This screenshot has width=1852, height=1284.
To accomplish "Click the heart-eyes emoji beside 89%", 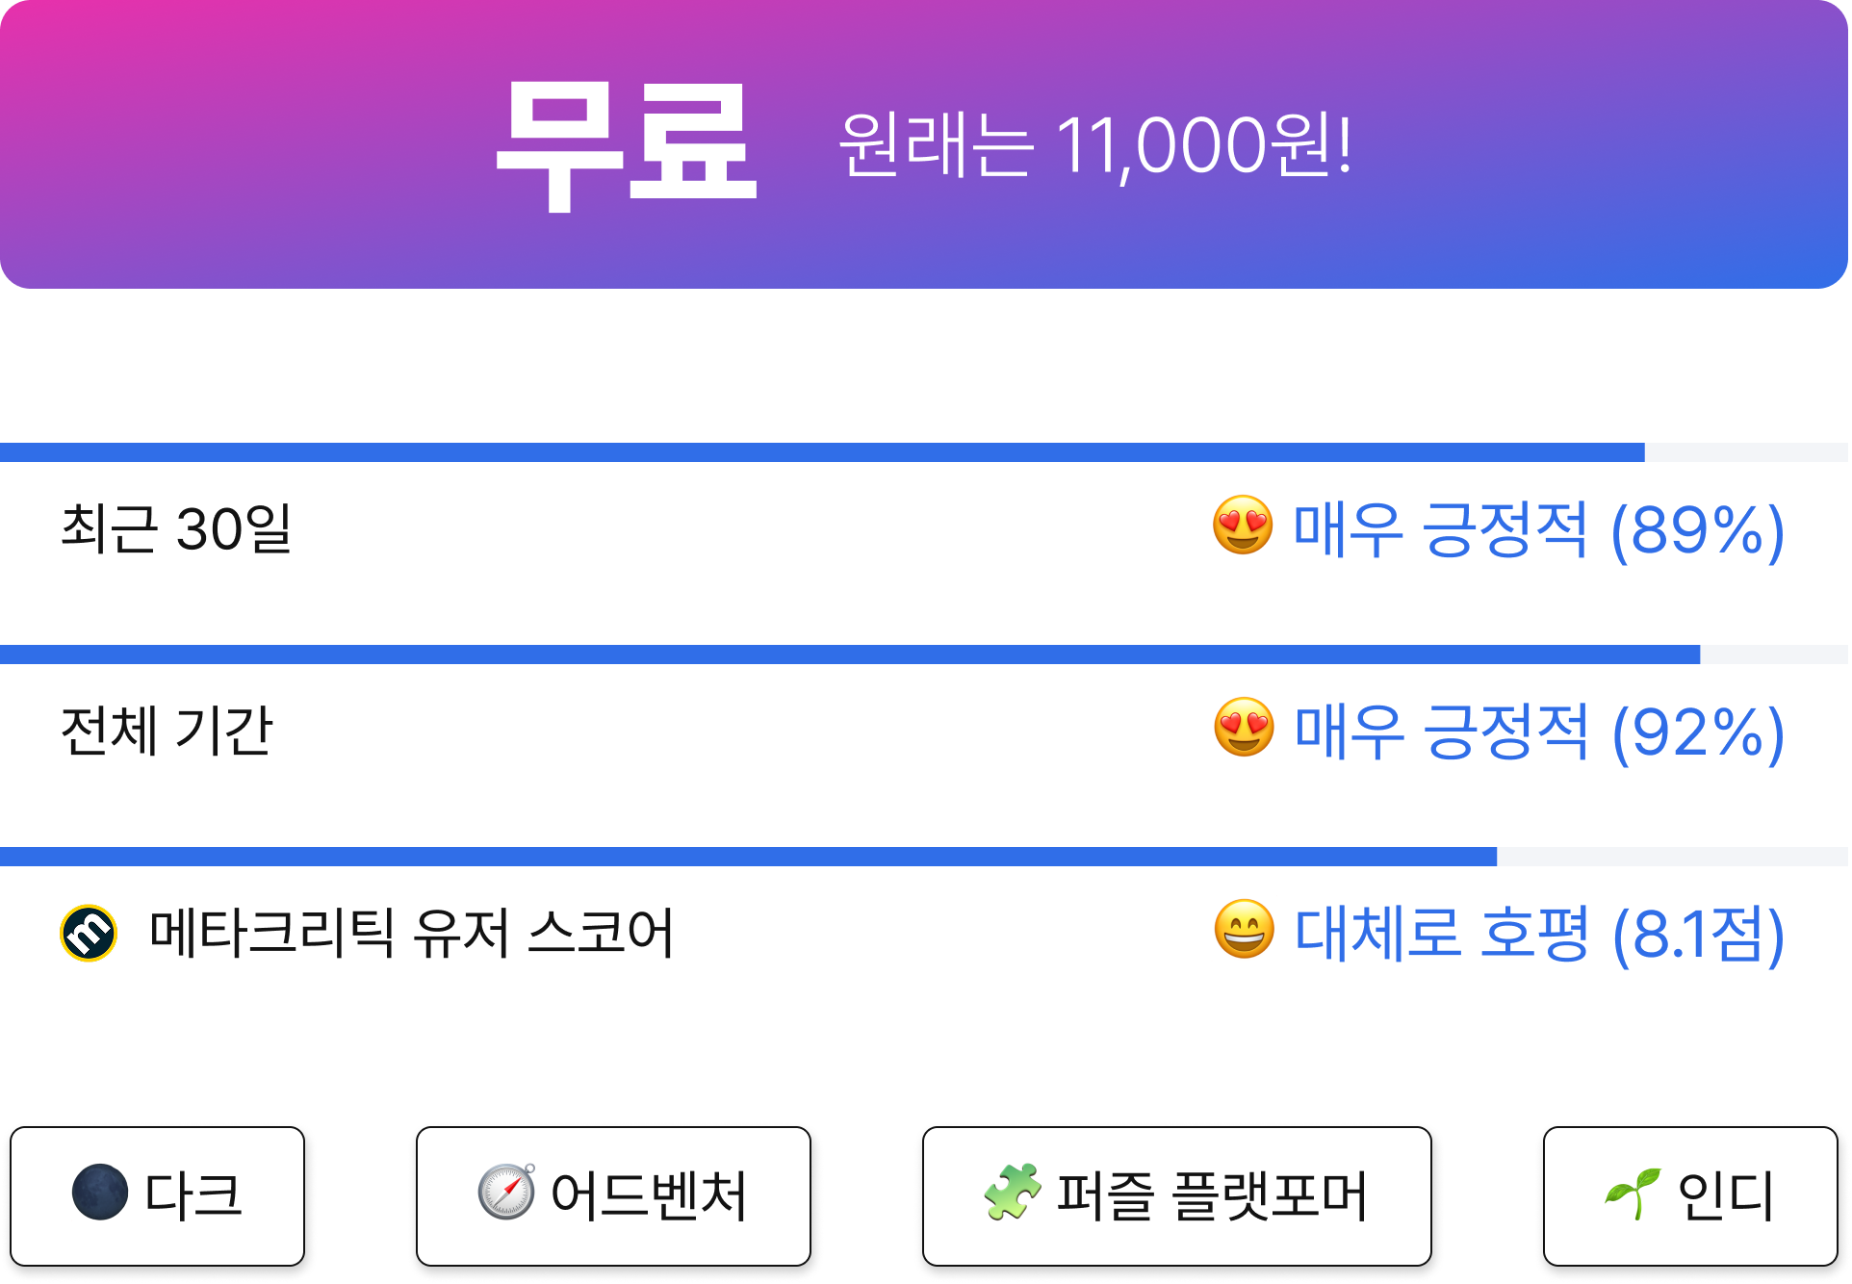I will (x=1243, y=526).
